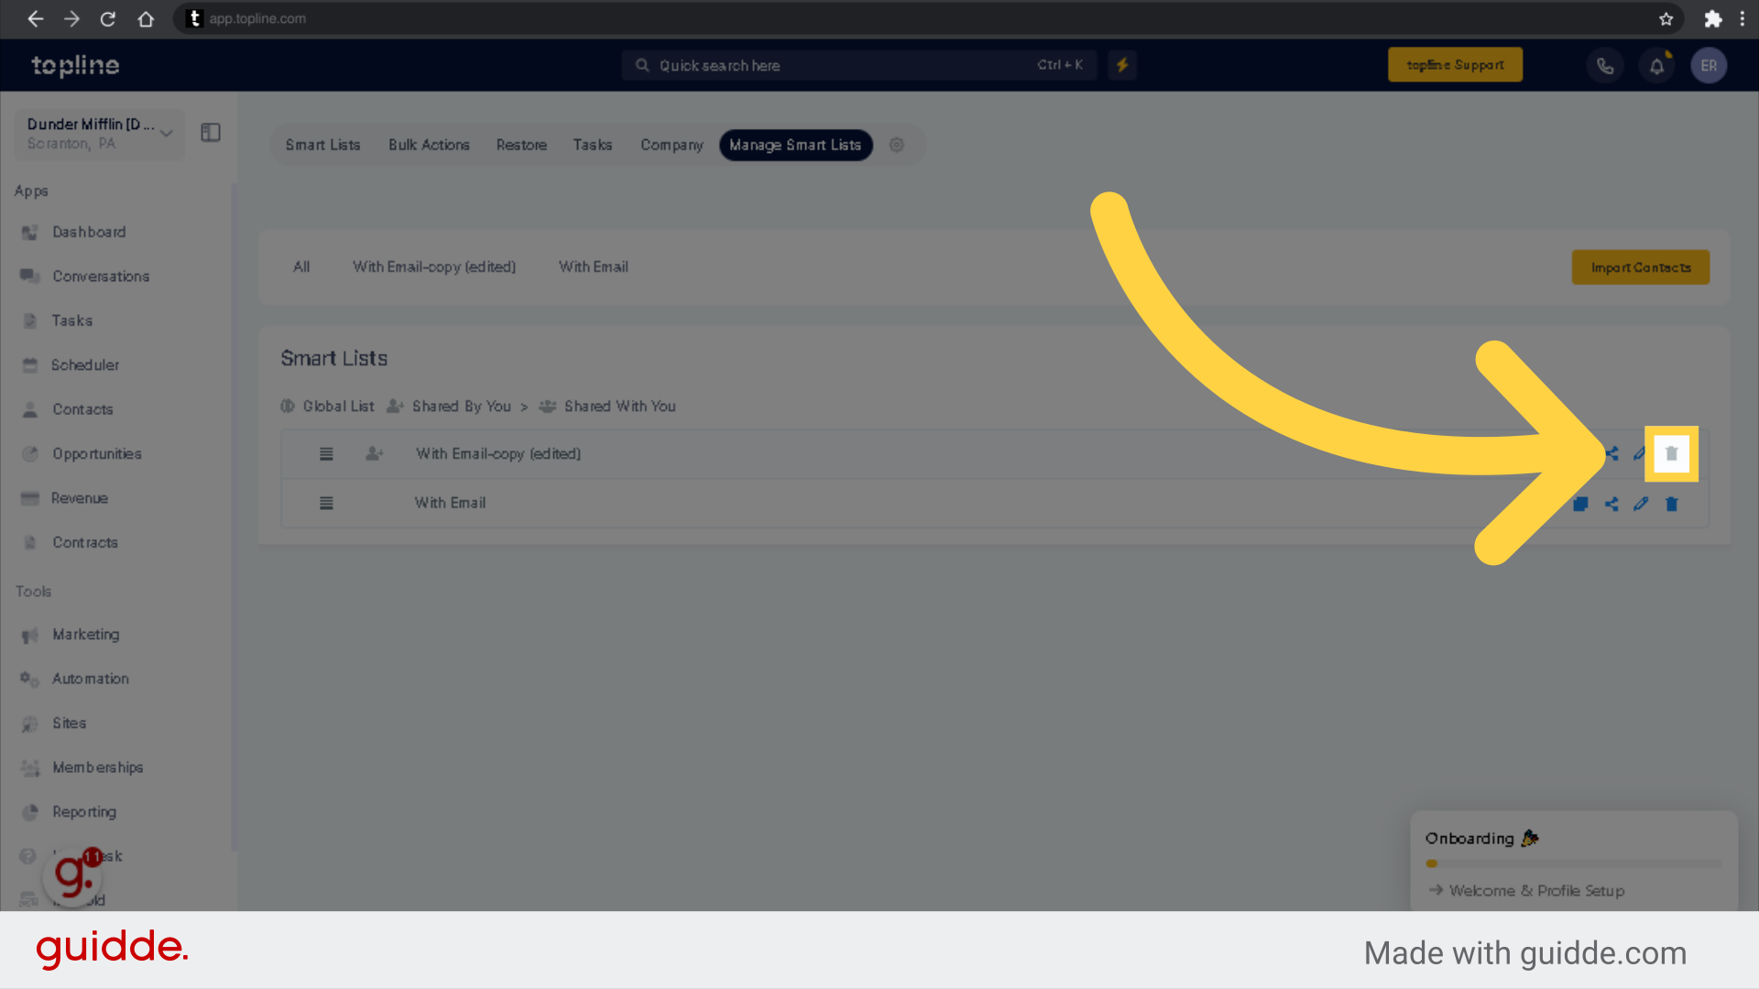Viewport: 1759px width, 989px height.
Task: Click the 'topline Support' button
Action: point(1456,65)
